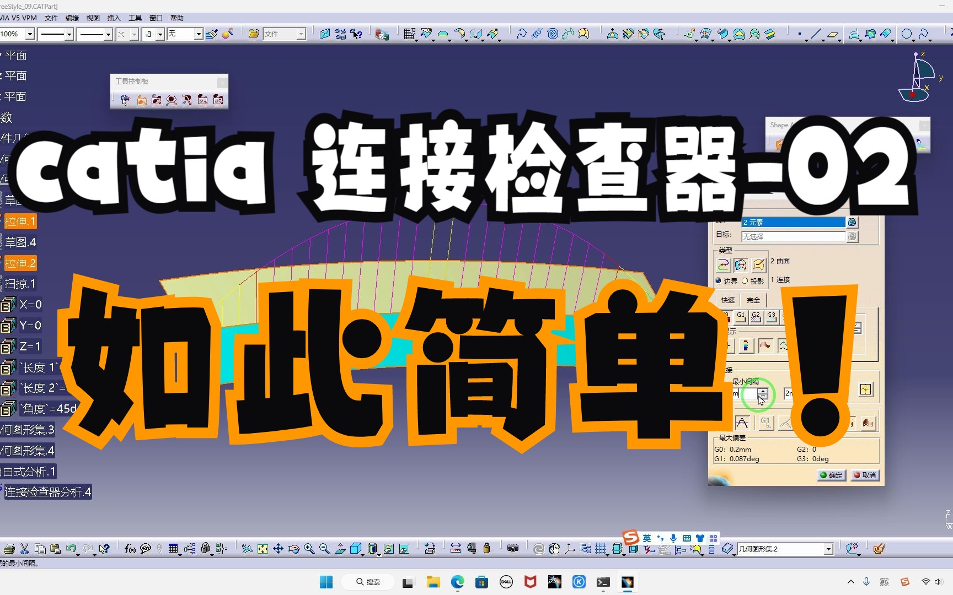The image size is (953, 595).
Task: Activate the Pan tool in the view toolbar
Action: (279, 549)
